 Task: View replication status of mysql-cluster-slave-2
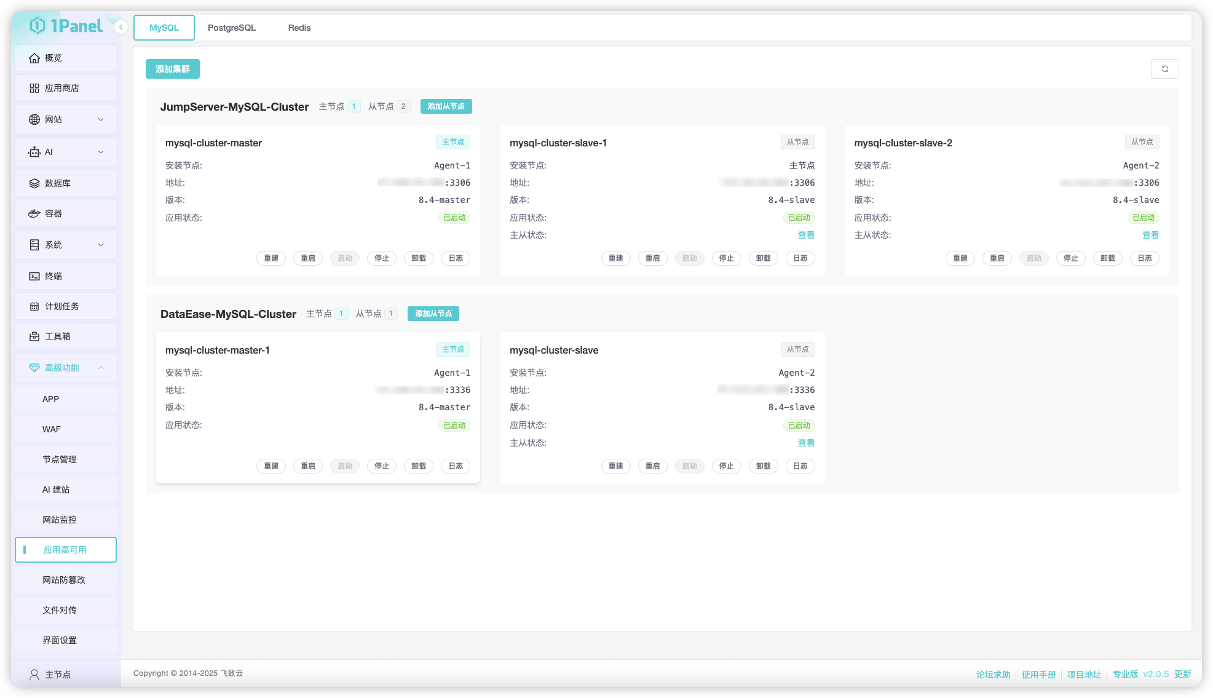pyautogui.click(x=1150, y=235)
